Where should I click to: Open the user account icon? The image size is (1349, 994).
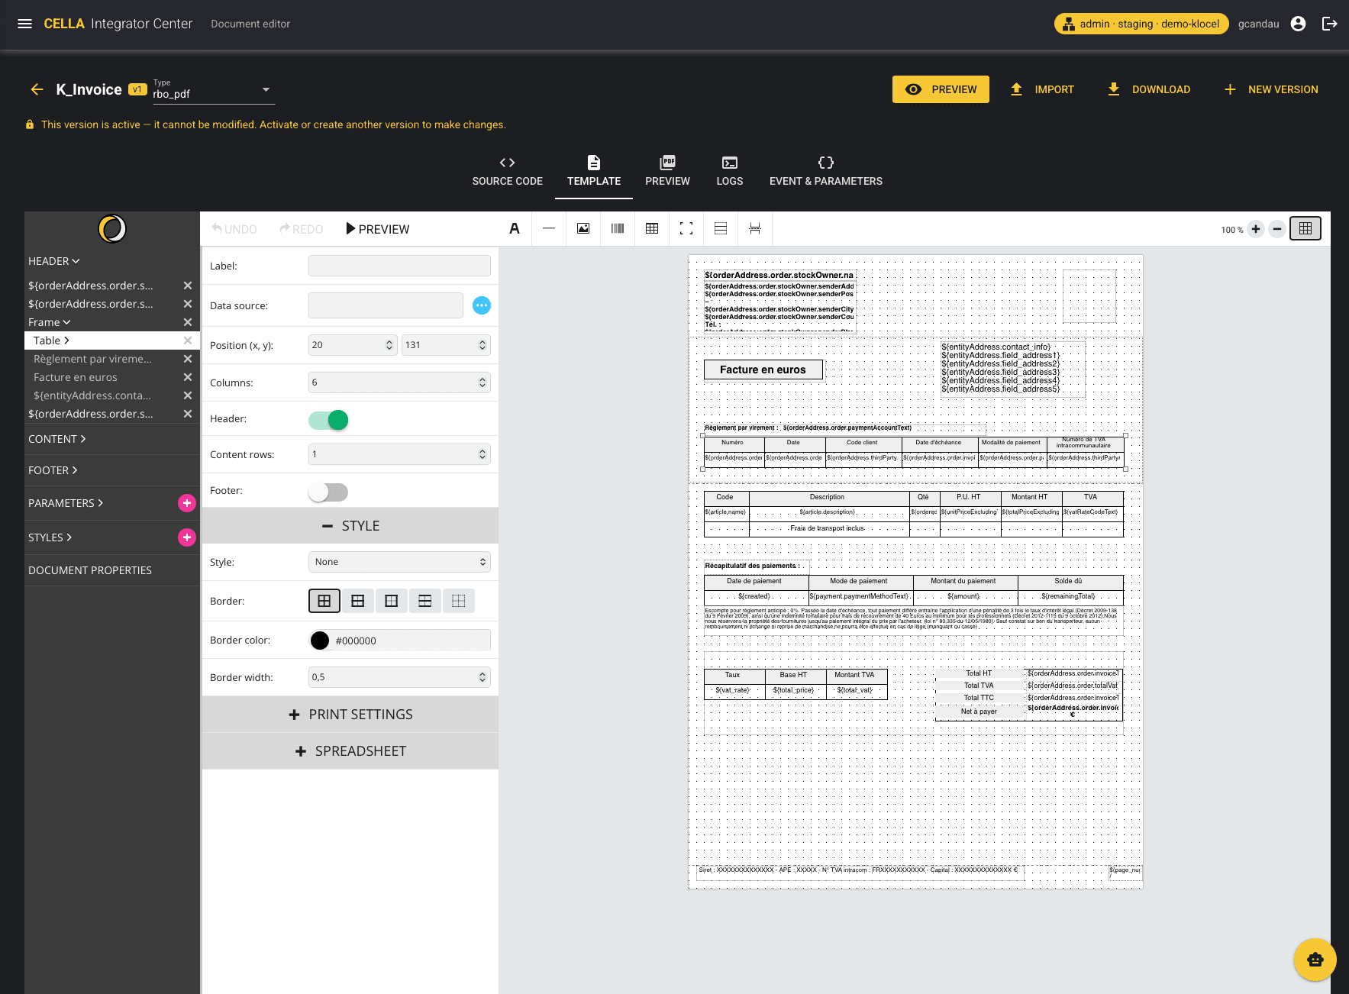[x=1298, y=24]
